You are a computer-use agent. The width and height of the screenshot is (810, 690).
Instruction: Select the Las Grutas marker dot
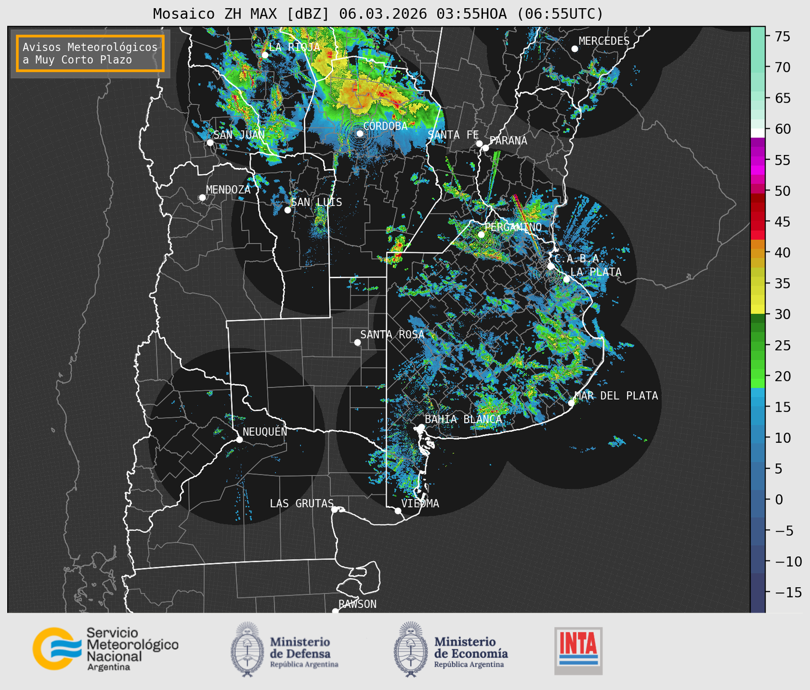tap(335, 509)
